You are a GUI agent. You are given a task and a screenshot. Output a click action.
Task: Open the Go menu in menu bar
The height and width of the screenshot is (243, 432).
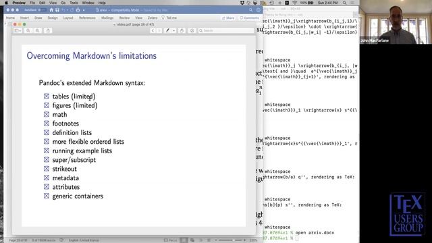[63, 3]
